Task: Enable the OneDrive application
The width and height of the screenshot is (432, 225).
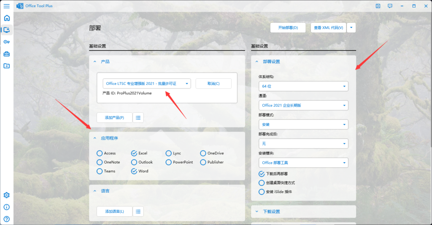Action: coord(212,154)
